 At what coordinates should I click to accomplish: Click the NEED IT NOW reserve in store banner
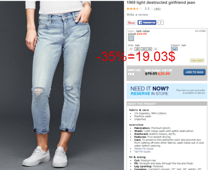[167, 91]
